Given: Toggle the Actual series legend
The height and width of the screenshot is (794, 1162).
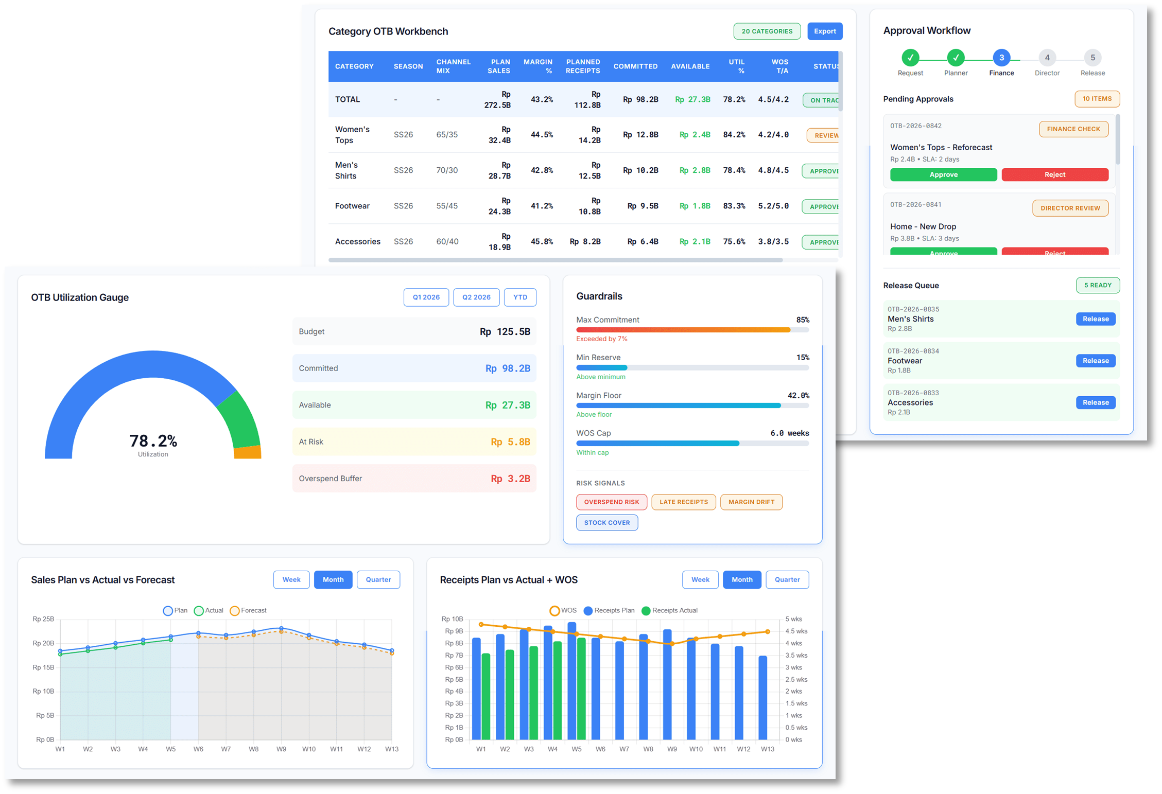Looking at the screenshot, I should [209, 610].
